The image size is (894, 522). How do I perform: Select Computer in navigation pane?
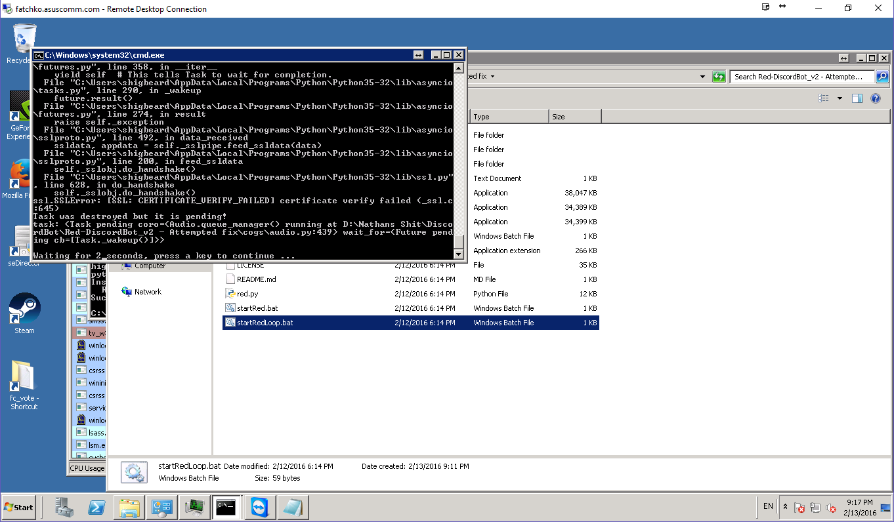pos(143,266)
